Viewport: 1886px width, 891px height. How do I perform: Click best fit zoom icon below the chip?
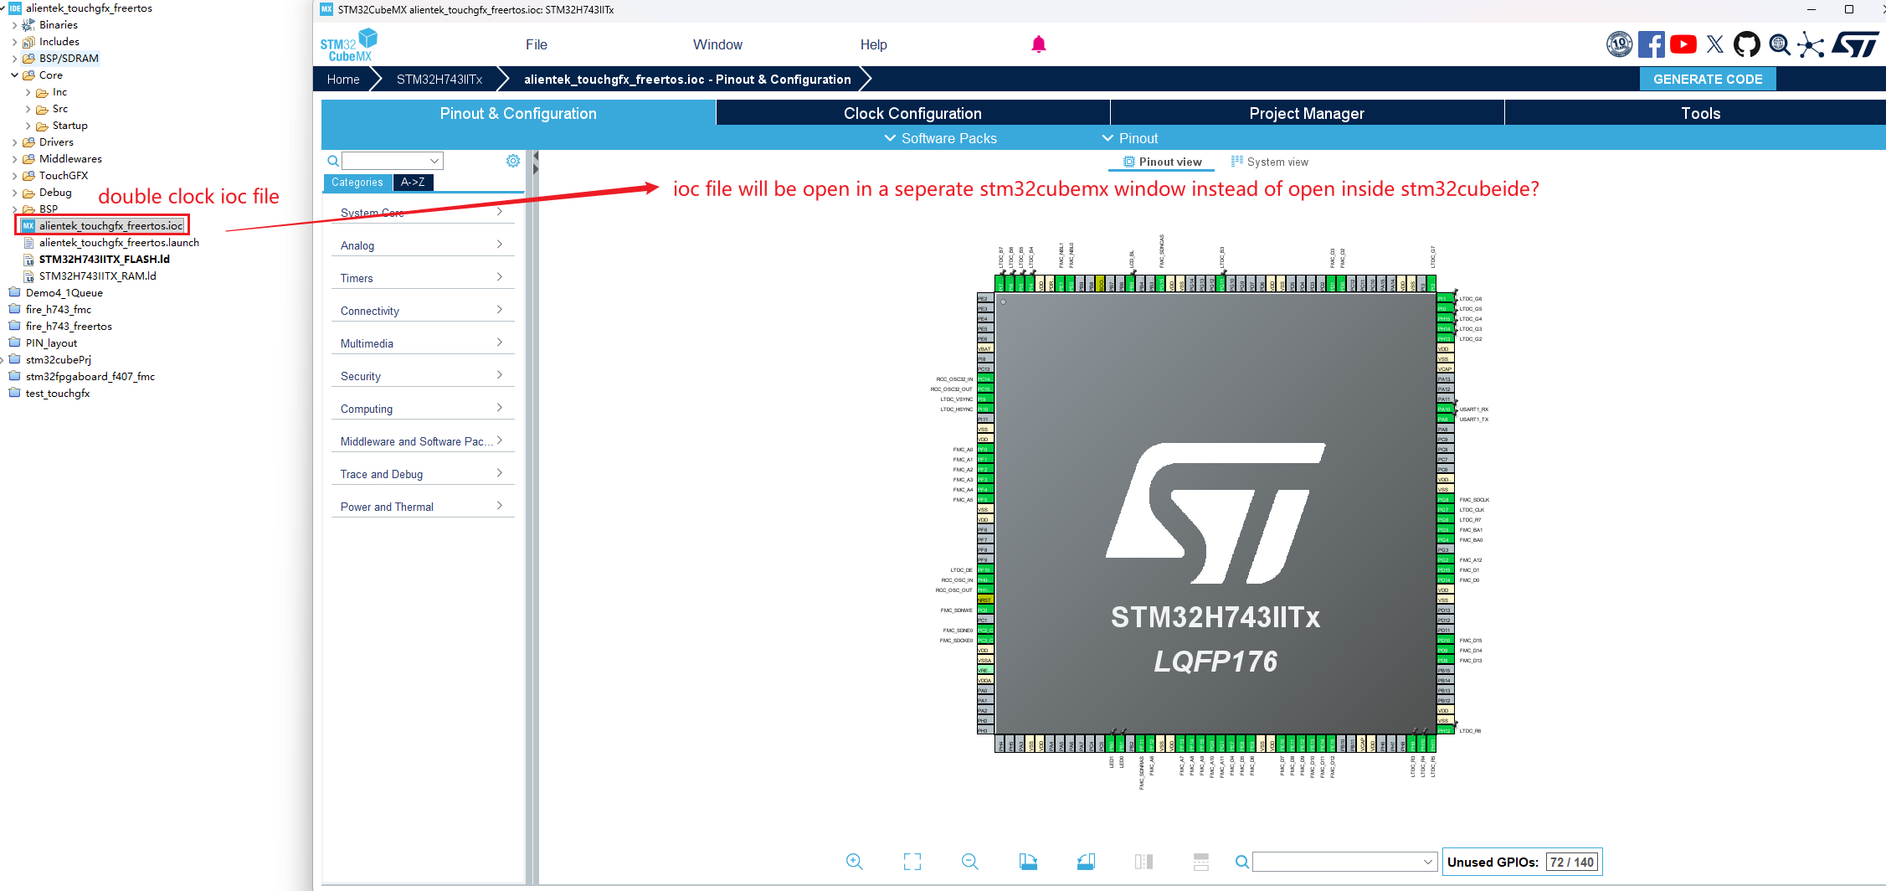[912, 861]
